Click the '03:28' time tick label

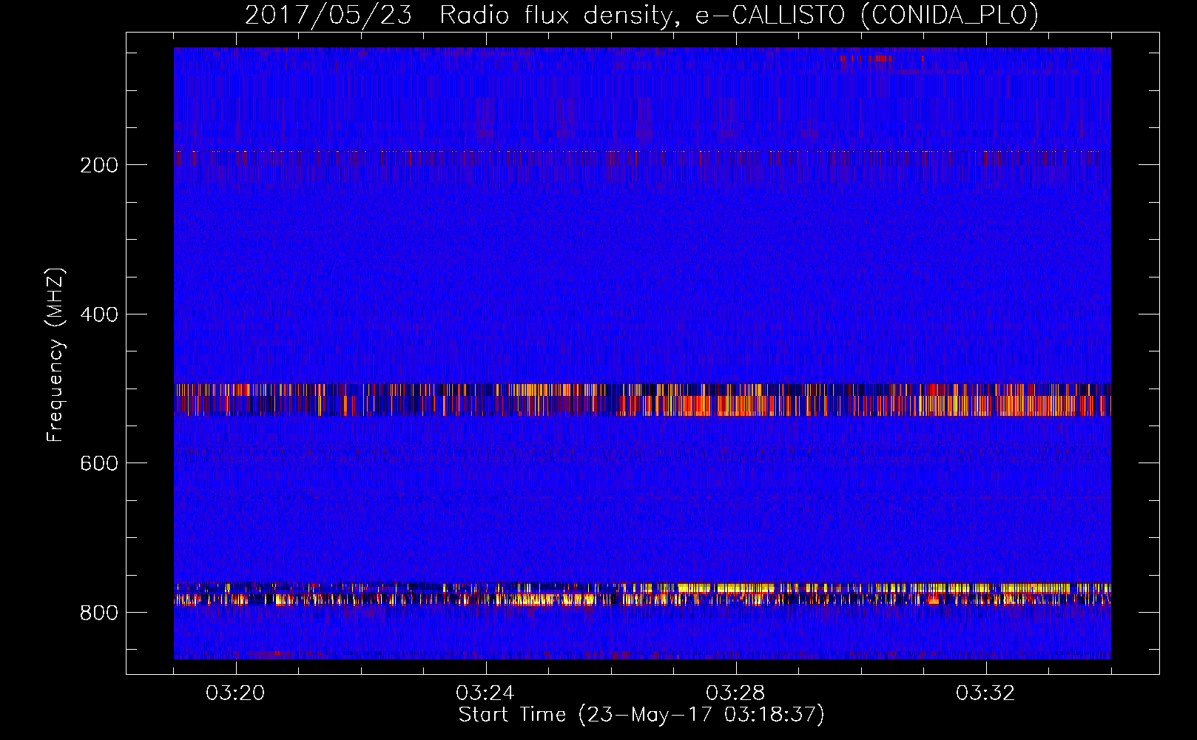coord(735,693)
